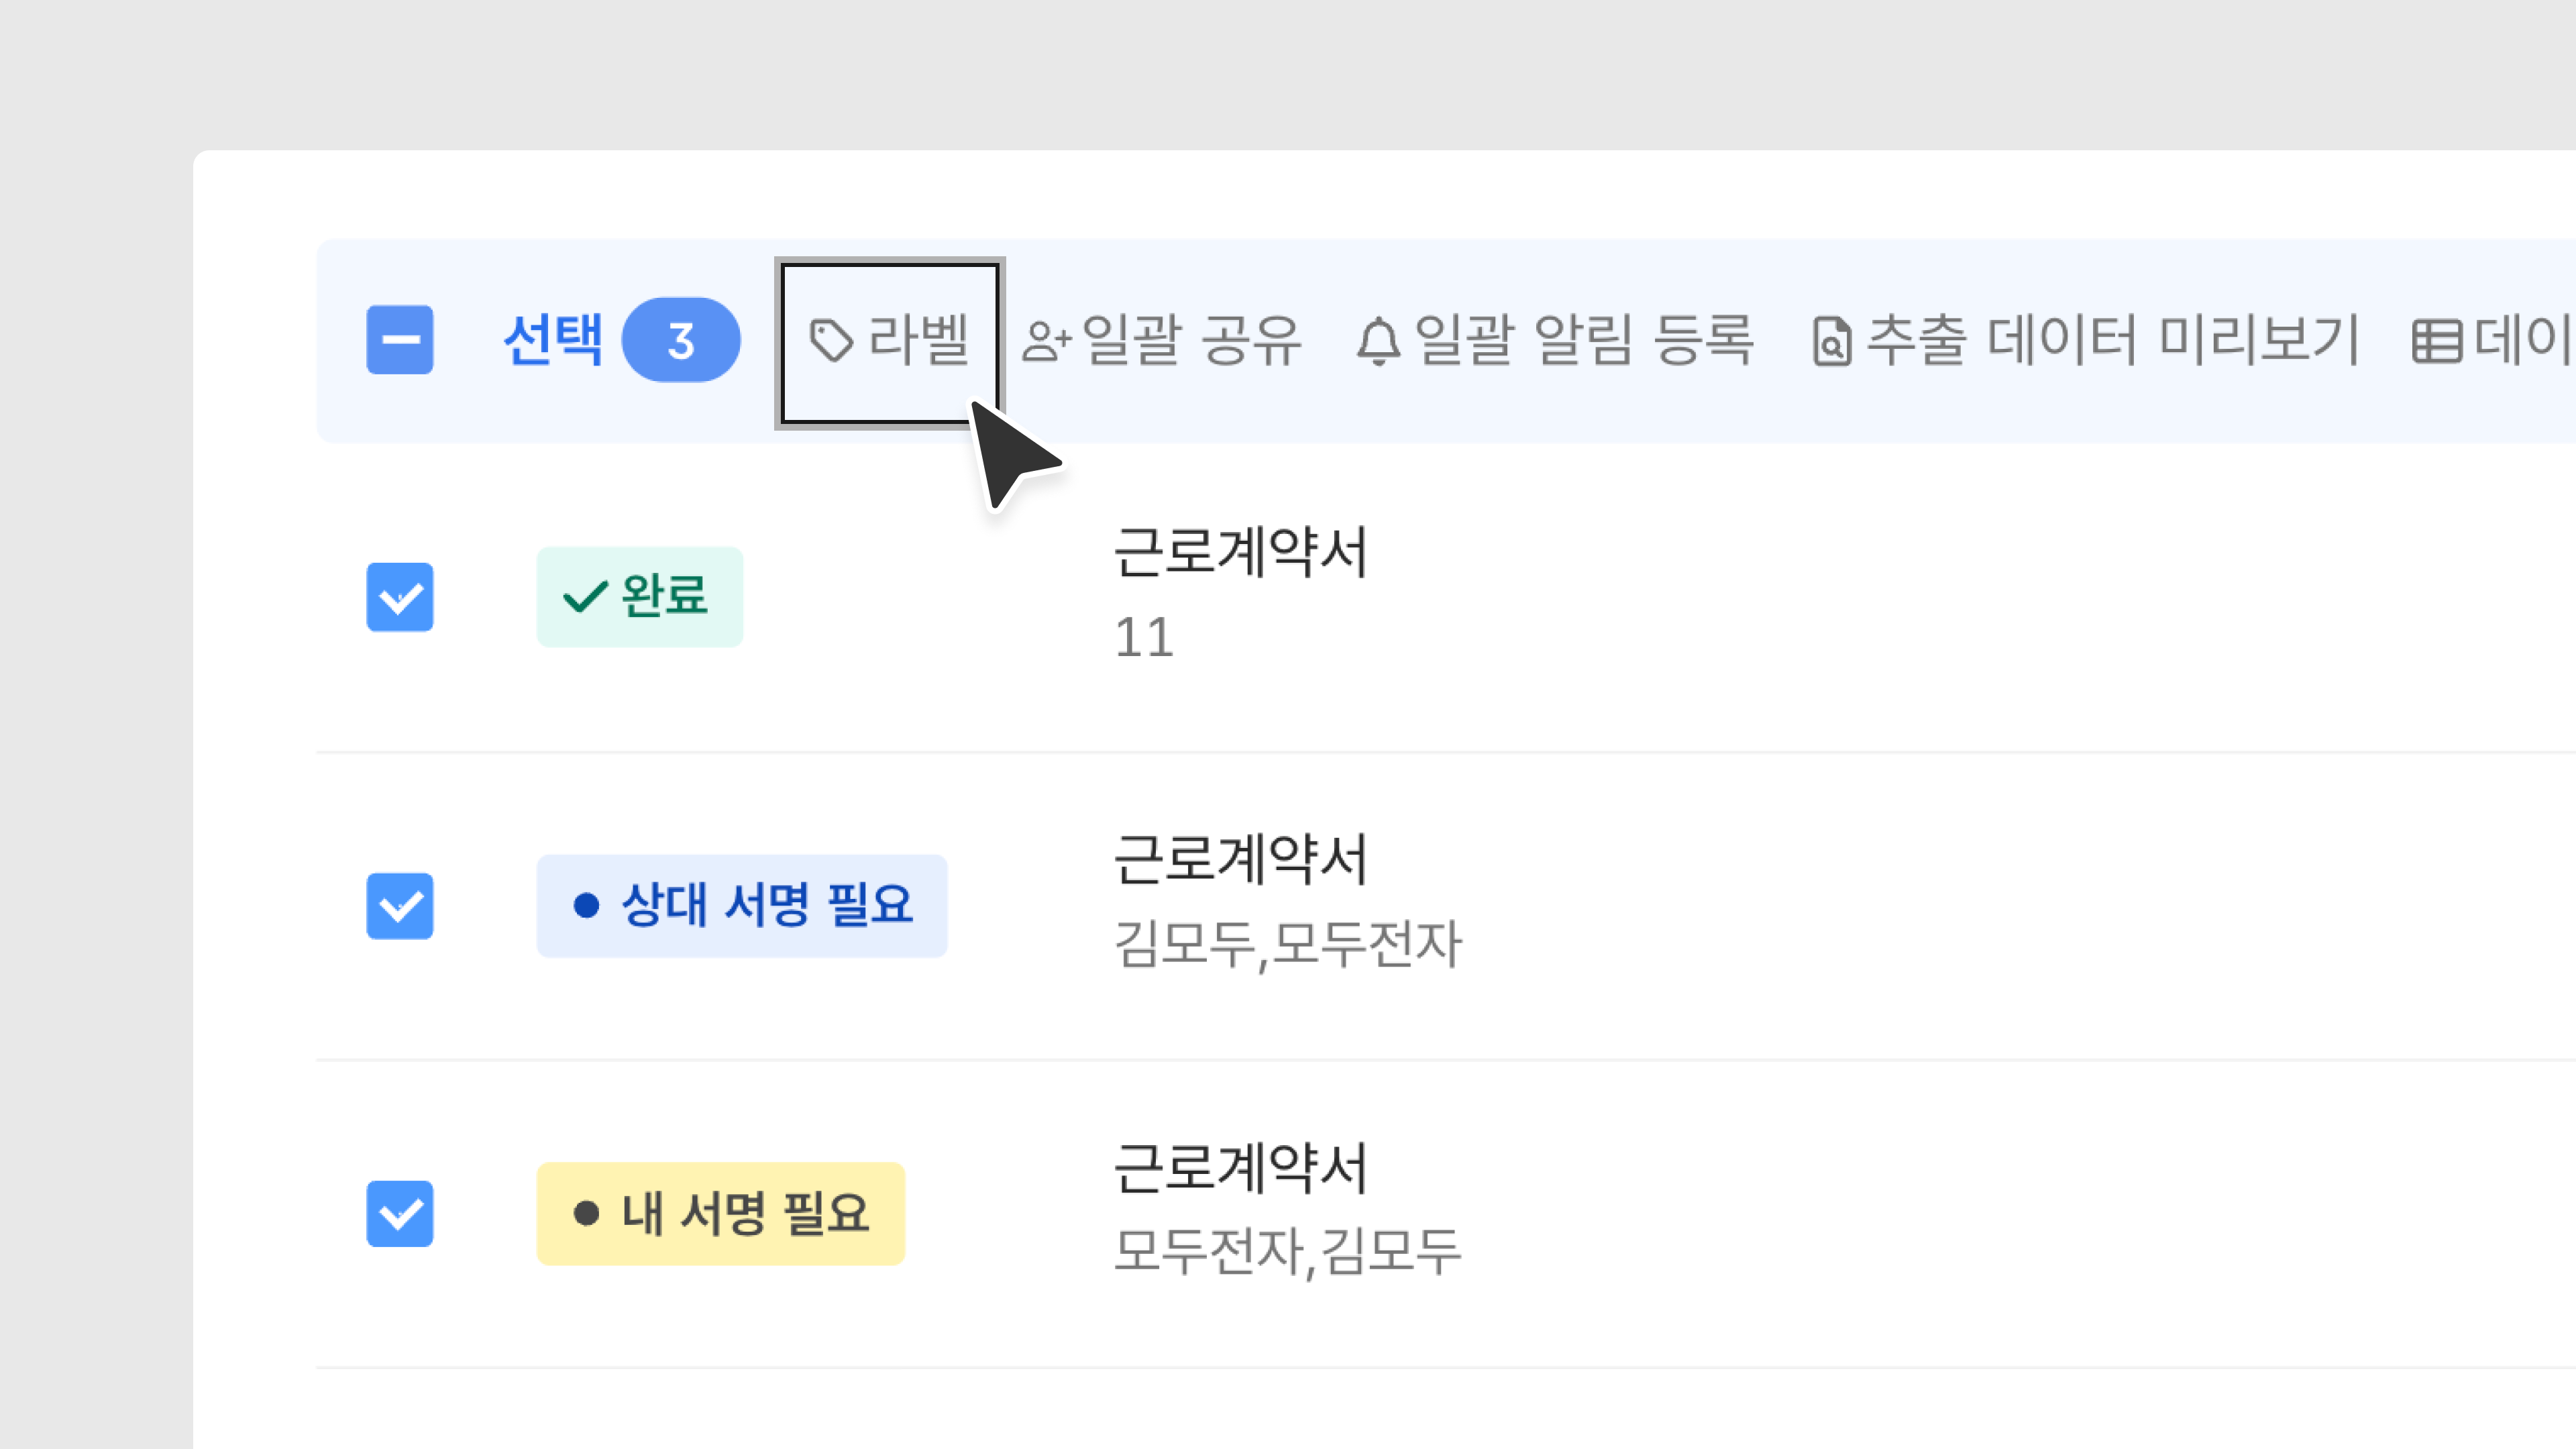Uncheck the 내 서명 필요 row checkbox
Image resolution: width=2576 pixels, height=1449 pixels.
pyautogui.click(x=400, y=1214)
